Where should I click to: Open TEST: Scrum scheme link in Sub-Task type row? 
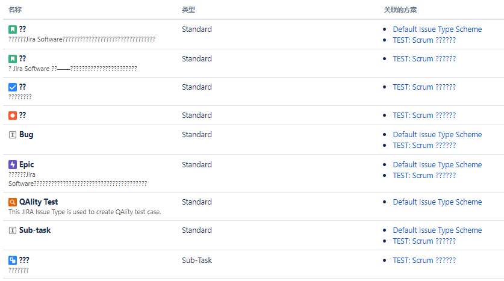click(x=425, y=261)
